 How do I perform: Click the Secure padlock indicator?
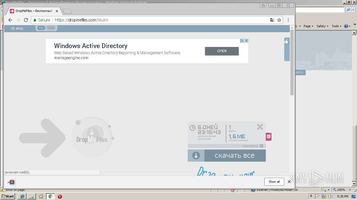[42, 20]
